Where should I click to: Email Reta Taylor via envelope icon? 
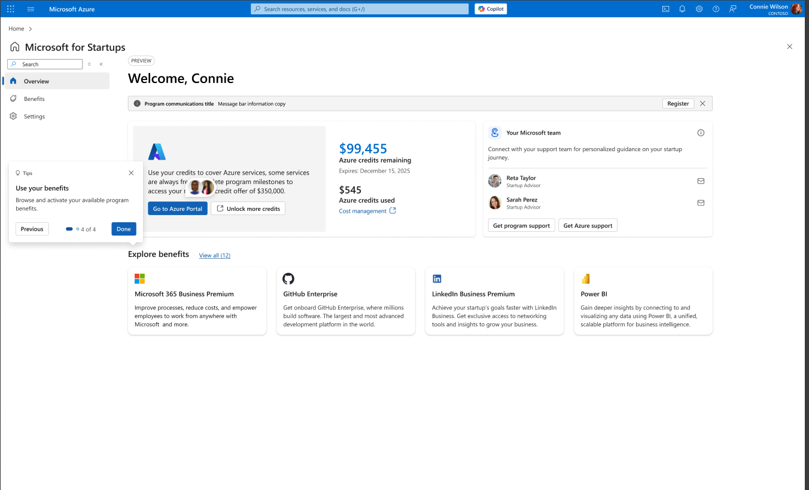[x=701, y=181]
